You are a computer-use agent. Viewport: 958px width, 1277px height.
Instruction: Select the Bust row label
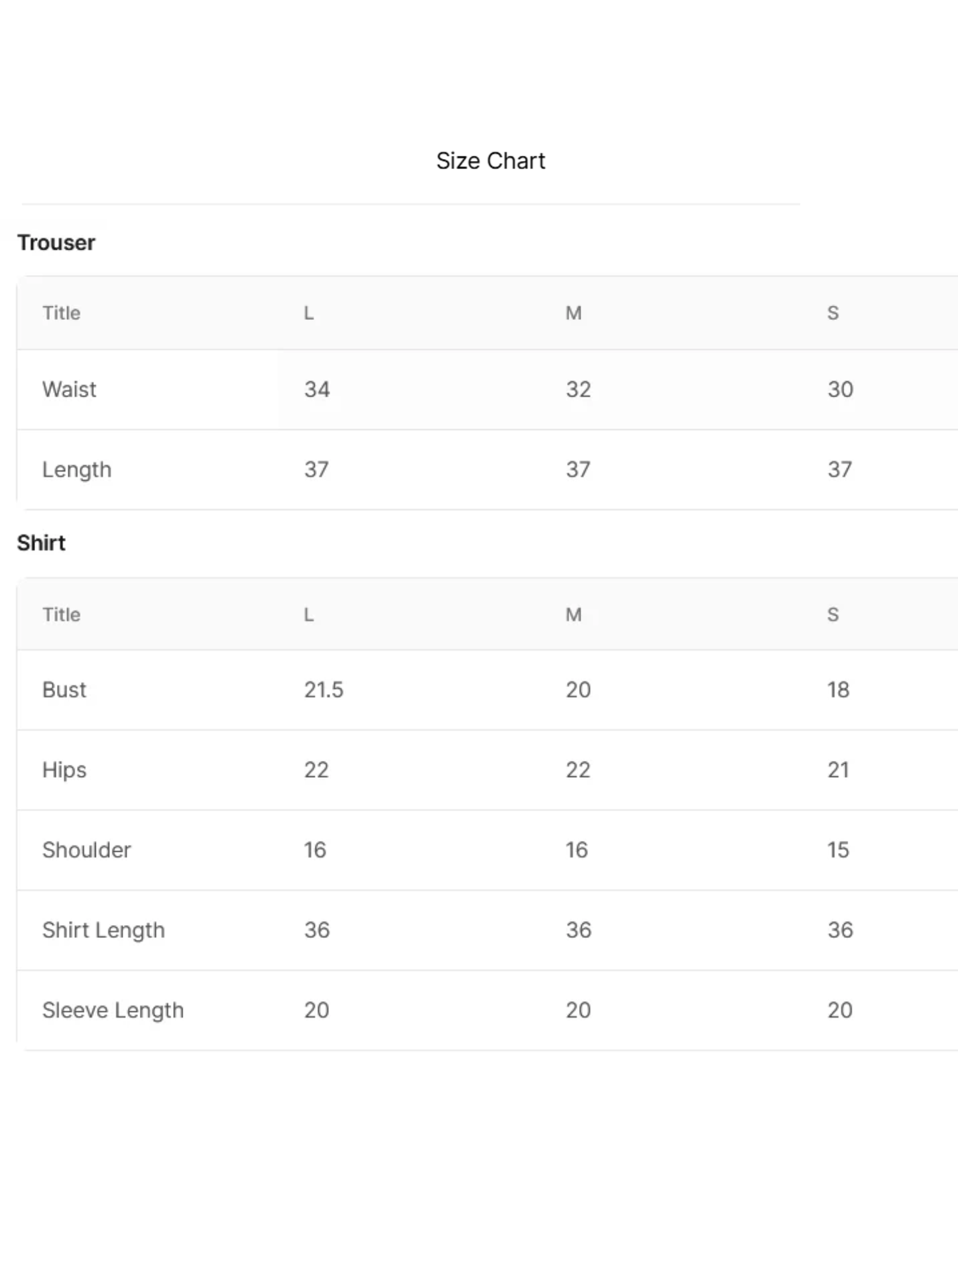64,690
